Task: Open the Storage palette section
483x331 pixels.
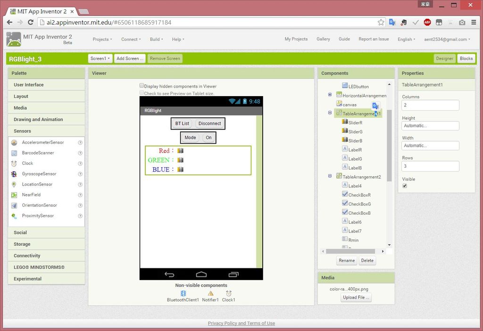Action: [47, 244]
